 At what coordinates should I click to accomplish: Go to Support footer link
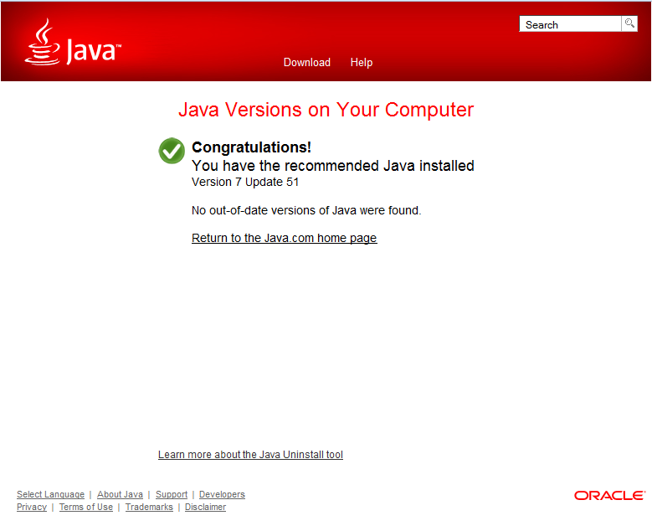click(x=172, y=494)
